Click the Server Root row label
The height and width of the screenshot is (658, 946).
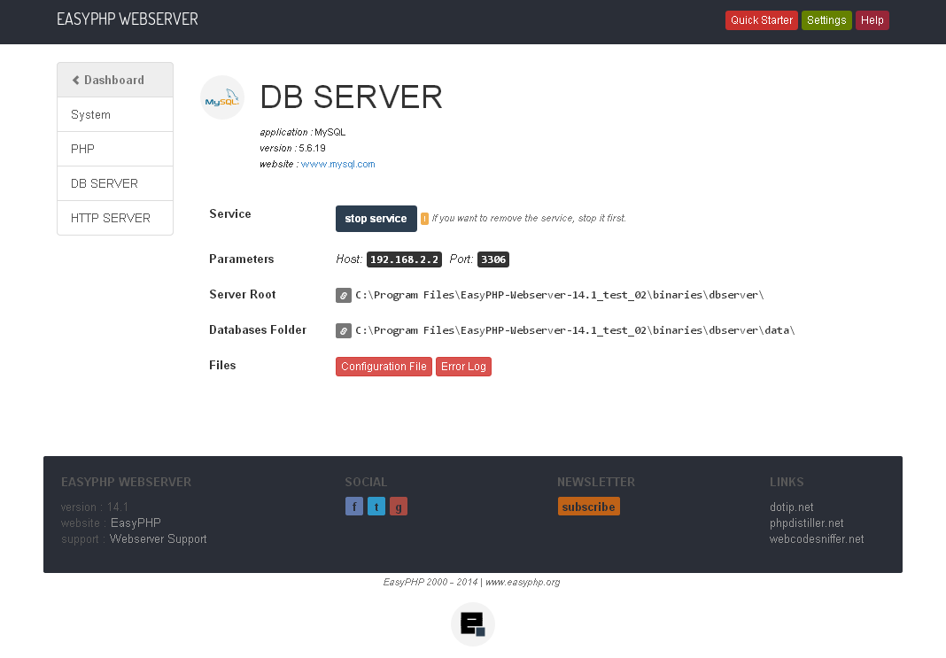[x=243, y=295]
